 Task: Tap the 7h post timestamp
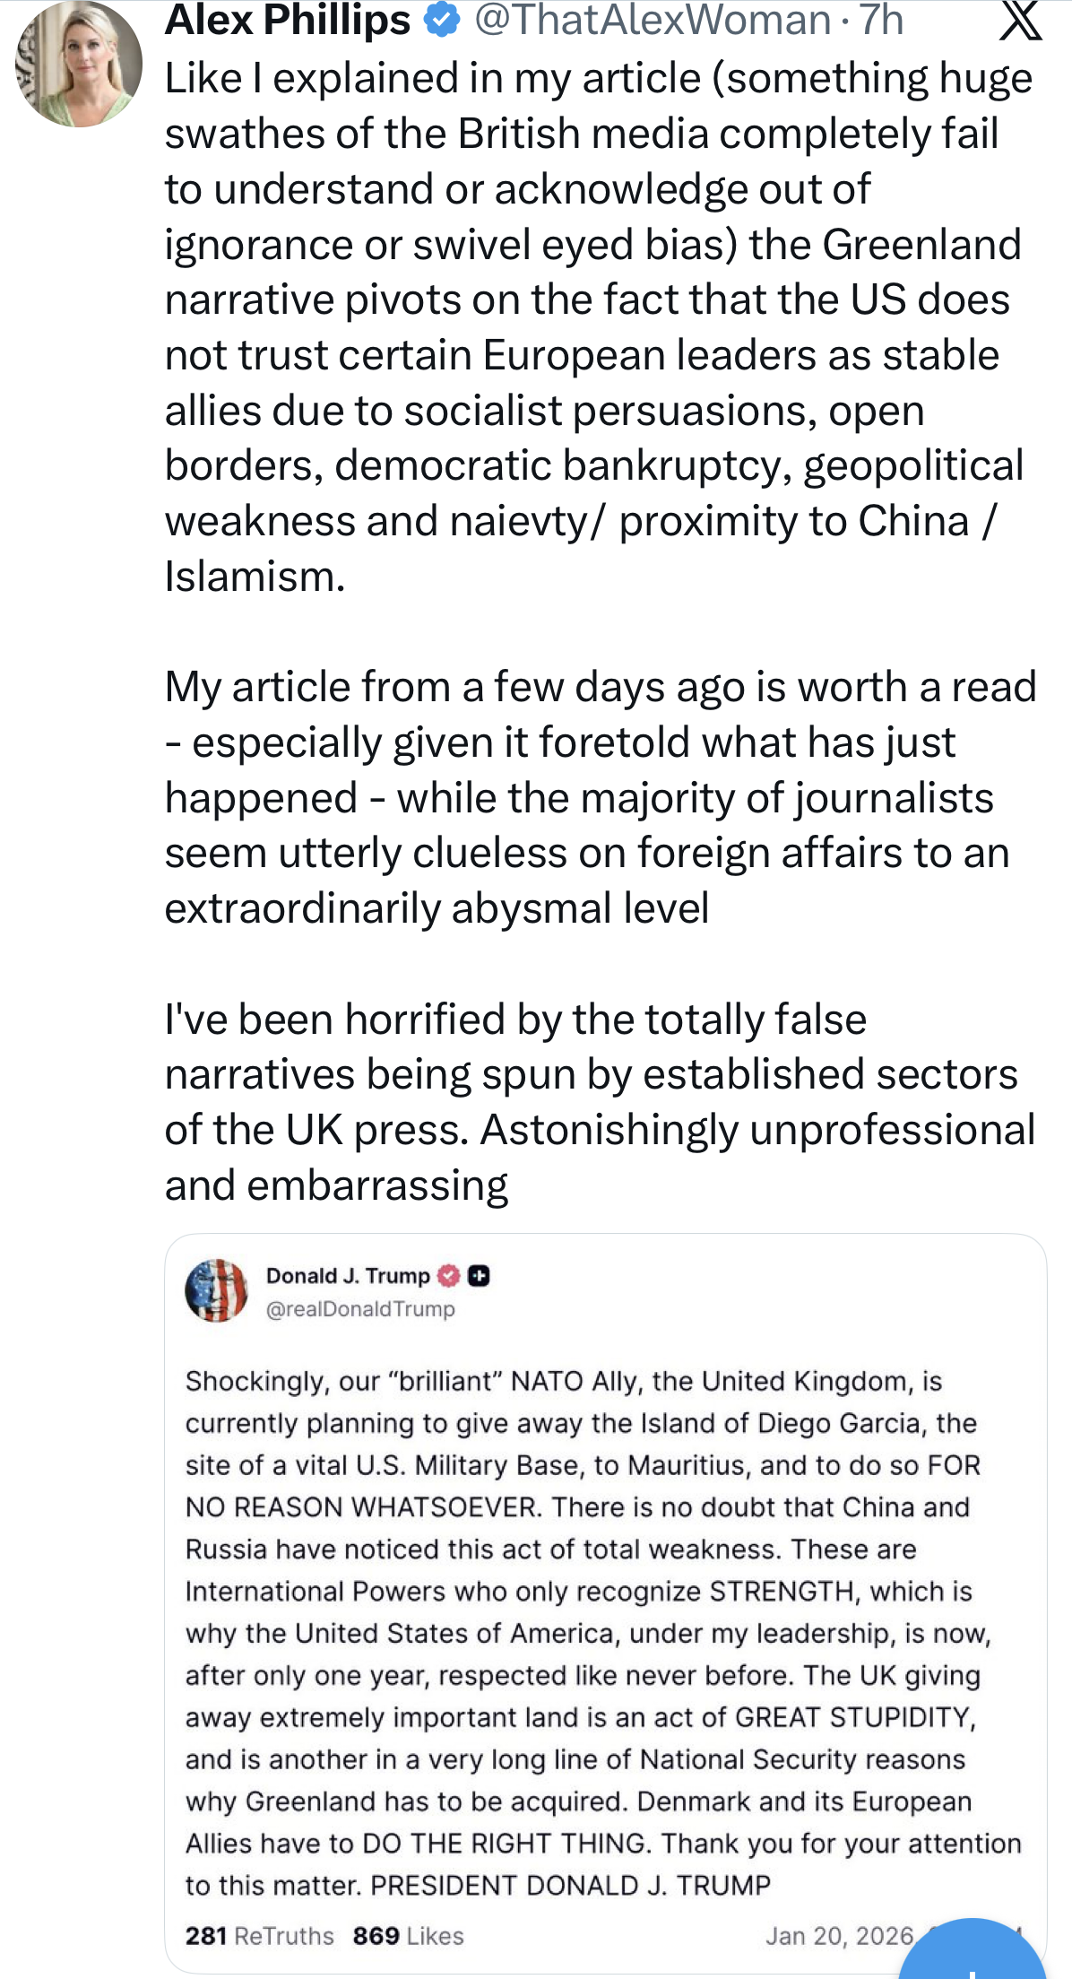pyautogui.click(x=882, y=20)
